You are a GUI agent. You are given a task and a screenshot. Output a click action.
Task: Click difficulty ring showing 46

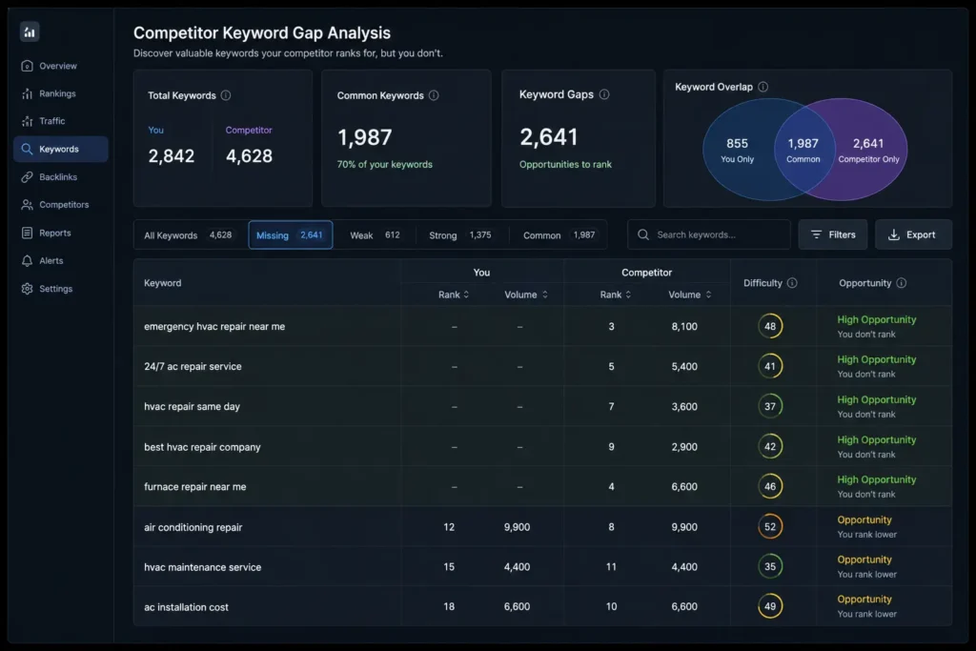tap(770, 487)
